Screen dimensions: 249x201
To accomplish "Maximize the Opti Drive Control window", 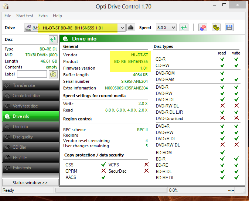I will point(224,5).
